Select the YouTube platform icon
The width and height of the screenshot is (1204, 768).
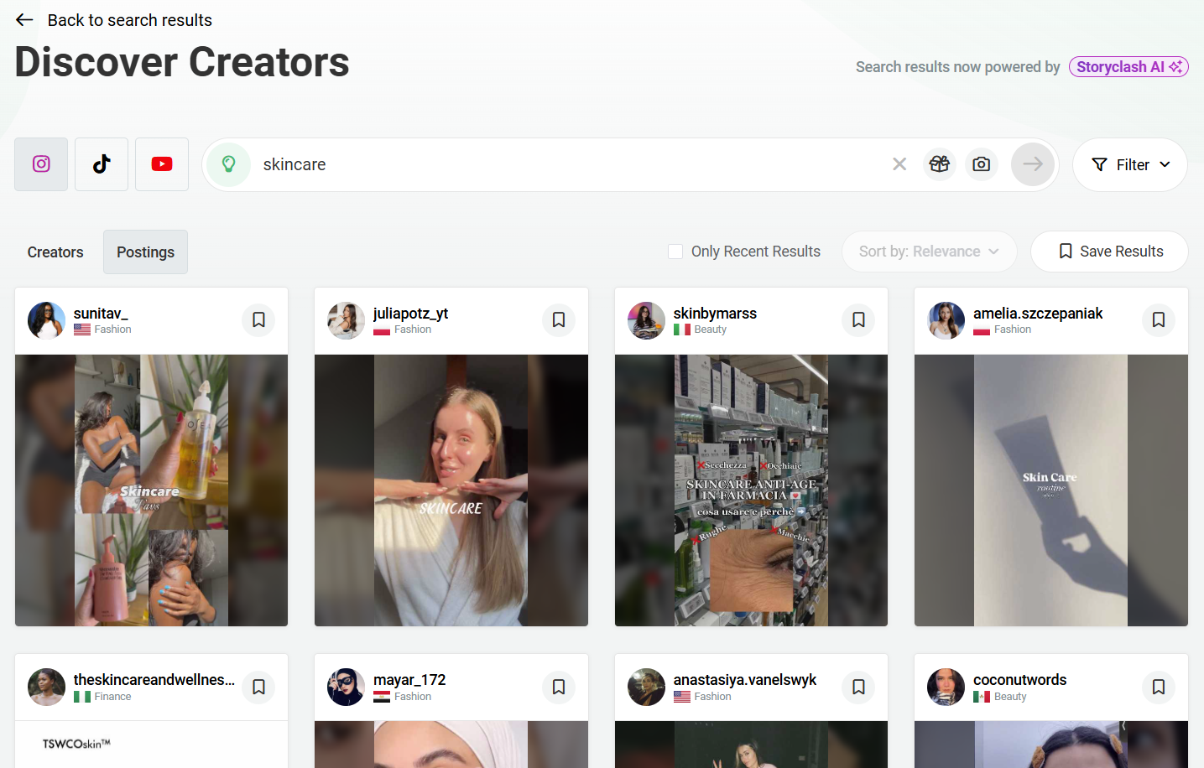click(161, 164)
